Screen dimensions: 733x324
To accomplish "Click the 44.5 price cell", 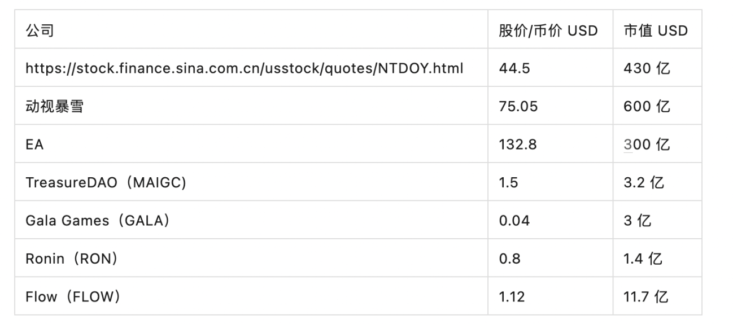I will click(x=514, y=68).
